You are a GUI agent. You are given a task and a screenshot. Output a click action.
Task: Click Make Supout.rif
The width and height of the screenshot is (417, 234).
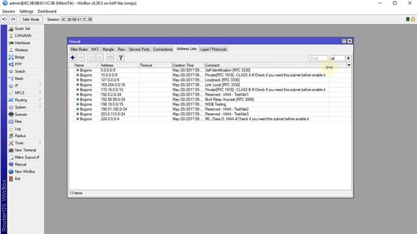pos(27,157)
